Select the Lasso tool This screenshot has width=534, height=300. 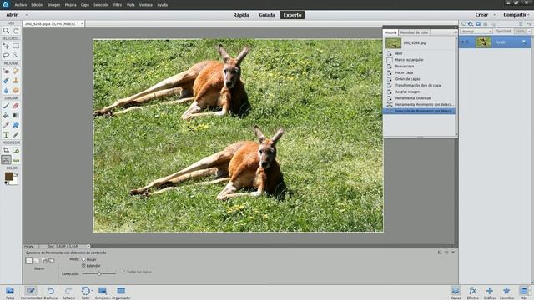point(6,55)
